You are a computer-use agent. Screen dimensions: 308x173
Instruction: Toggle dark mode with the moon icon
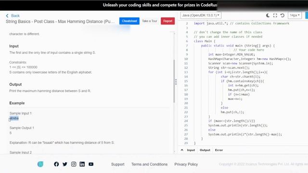(x=268, y=15)
